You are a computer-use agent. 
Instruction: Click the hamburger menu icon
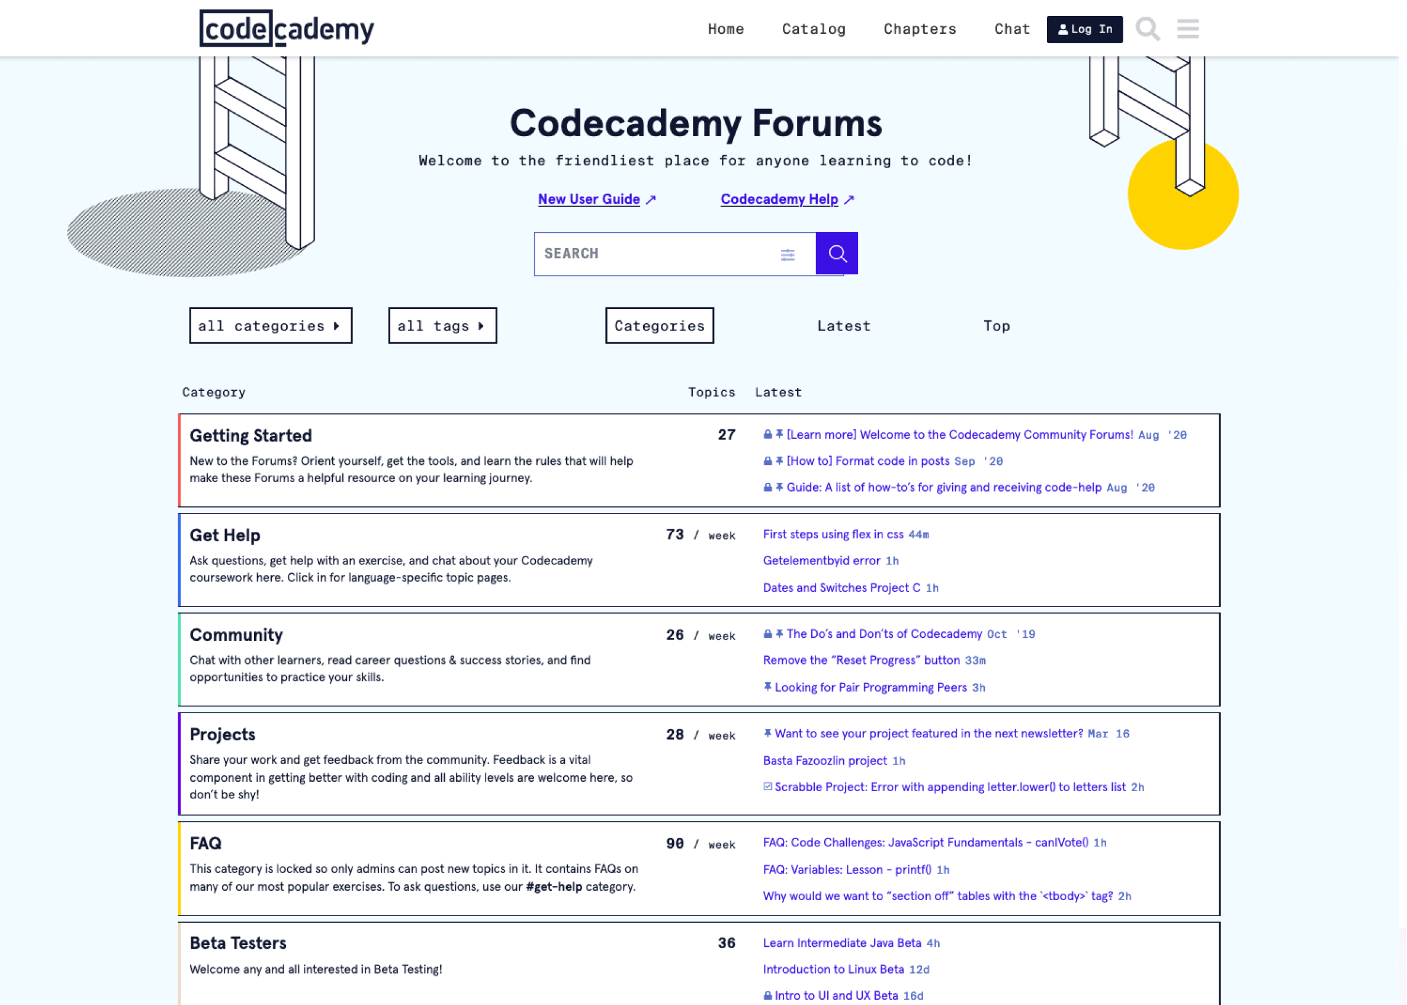(1188, 30)
